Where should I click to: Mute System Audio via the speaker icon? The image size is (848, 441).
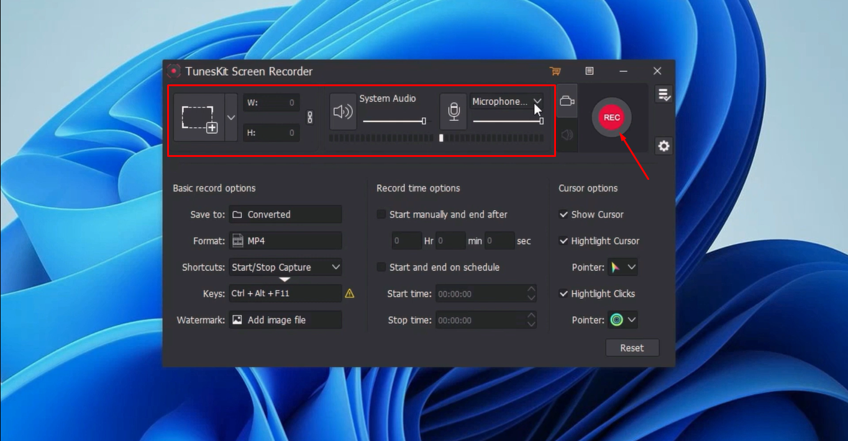pyautogui.click(x=343, y=112)
